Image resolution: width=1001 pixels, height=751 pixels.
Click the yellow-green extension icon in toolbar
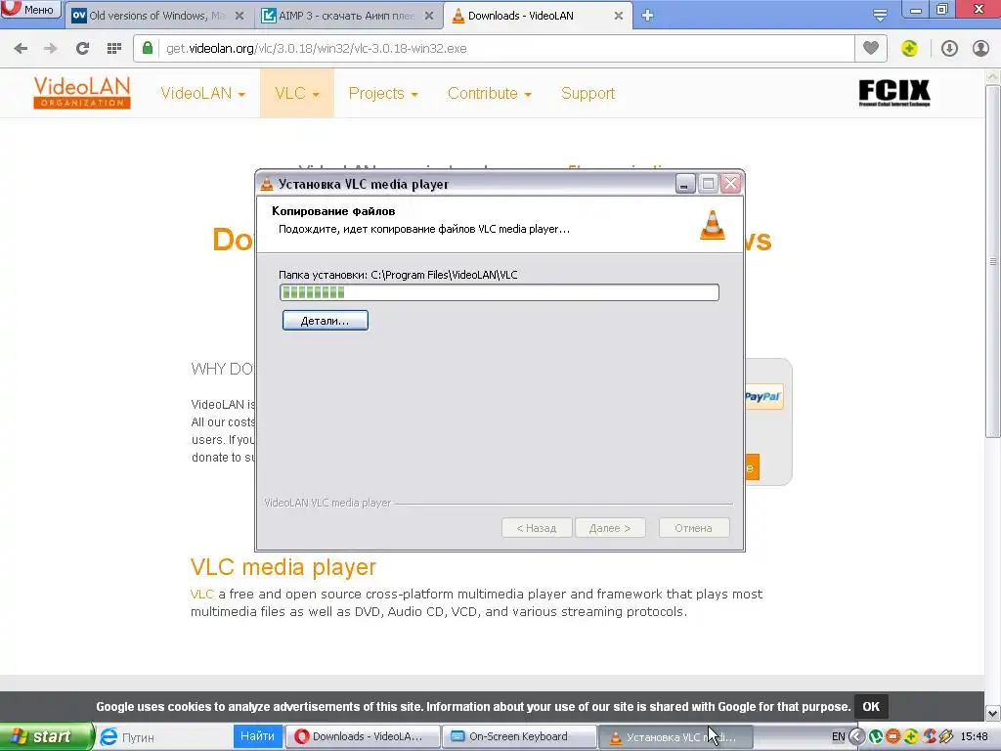click(x=909, y=48)
